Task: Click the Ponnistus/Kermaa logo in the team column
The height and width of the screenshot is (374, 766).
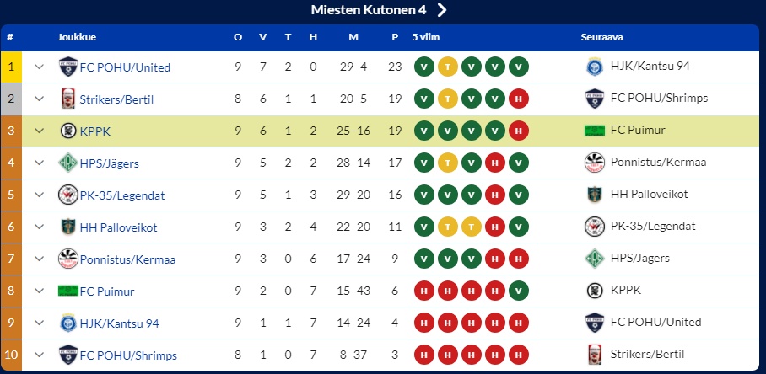Action: click(x=67, y=259)
